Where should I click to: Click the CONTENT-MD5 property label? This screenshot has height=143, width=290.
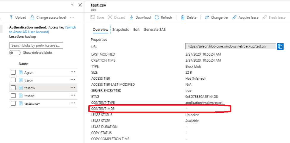click(x=103, y=109)
